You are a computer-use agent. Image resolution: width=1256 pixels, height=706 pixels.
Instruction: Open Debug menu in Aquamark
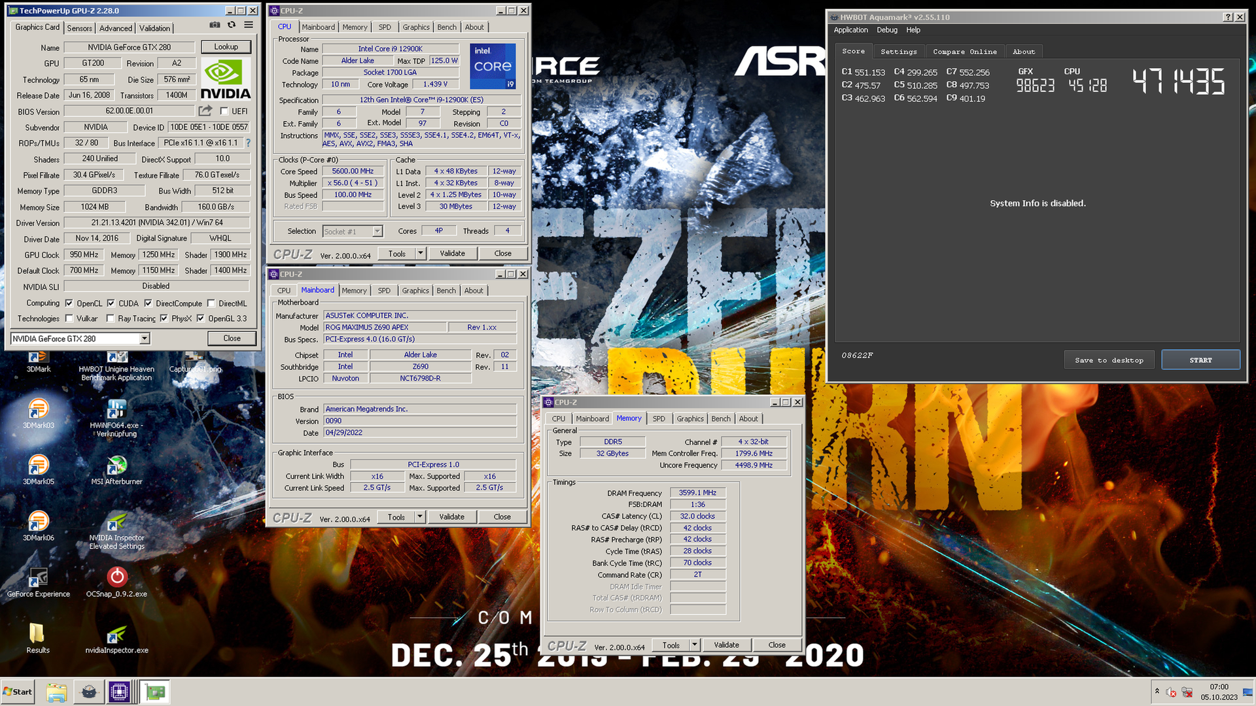pyautogui.click(x=887, y=30)
